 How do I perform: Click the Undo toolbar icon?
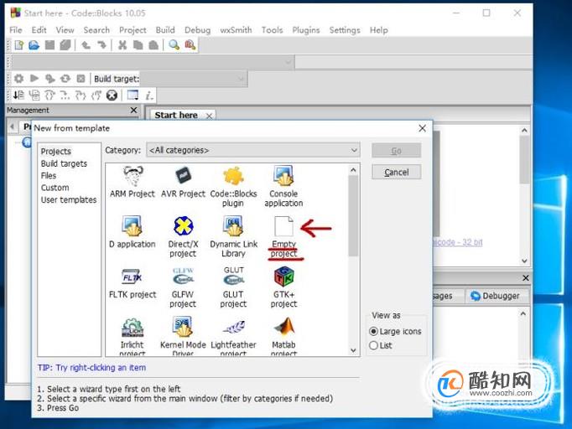click(86, 45)
